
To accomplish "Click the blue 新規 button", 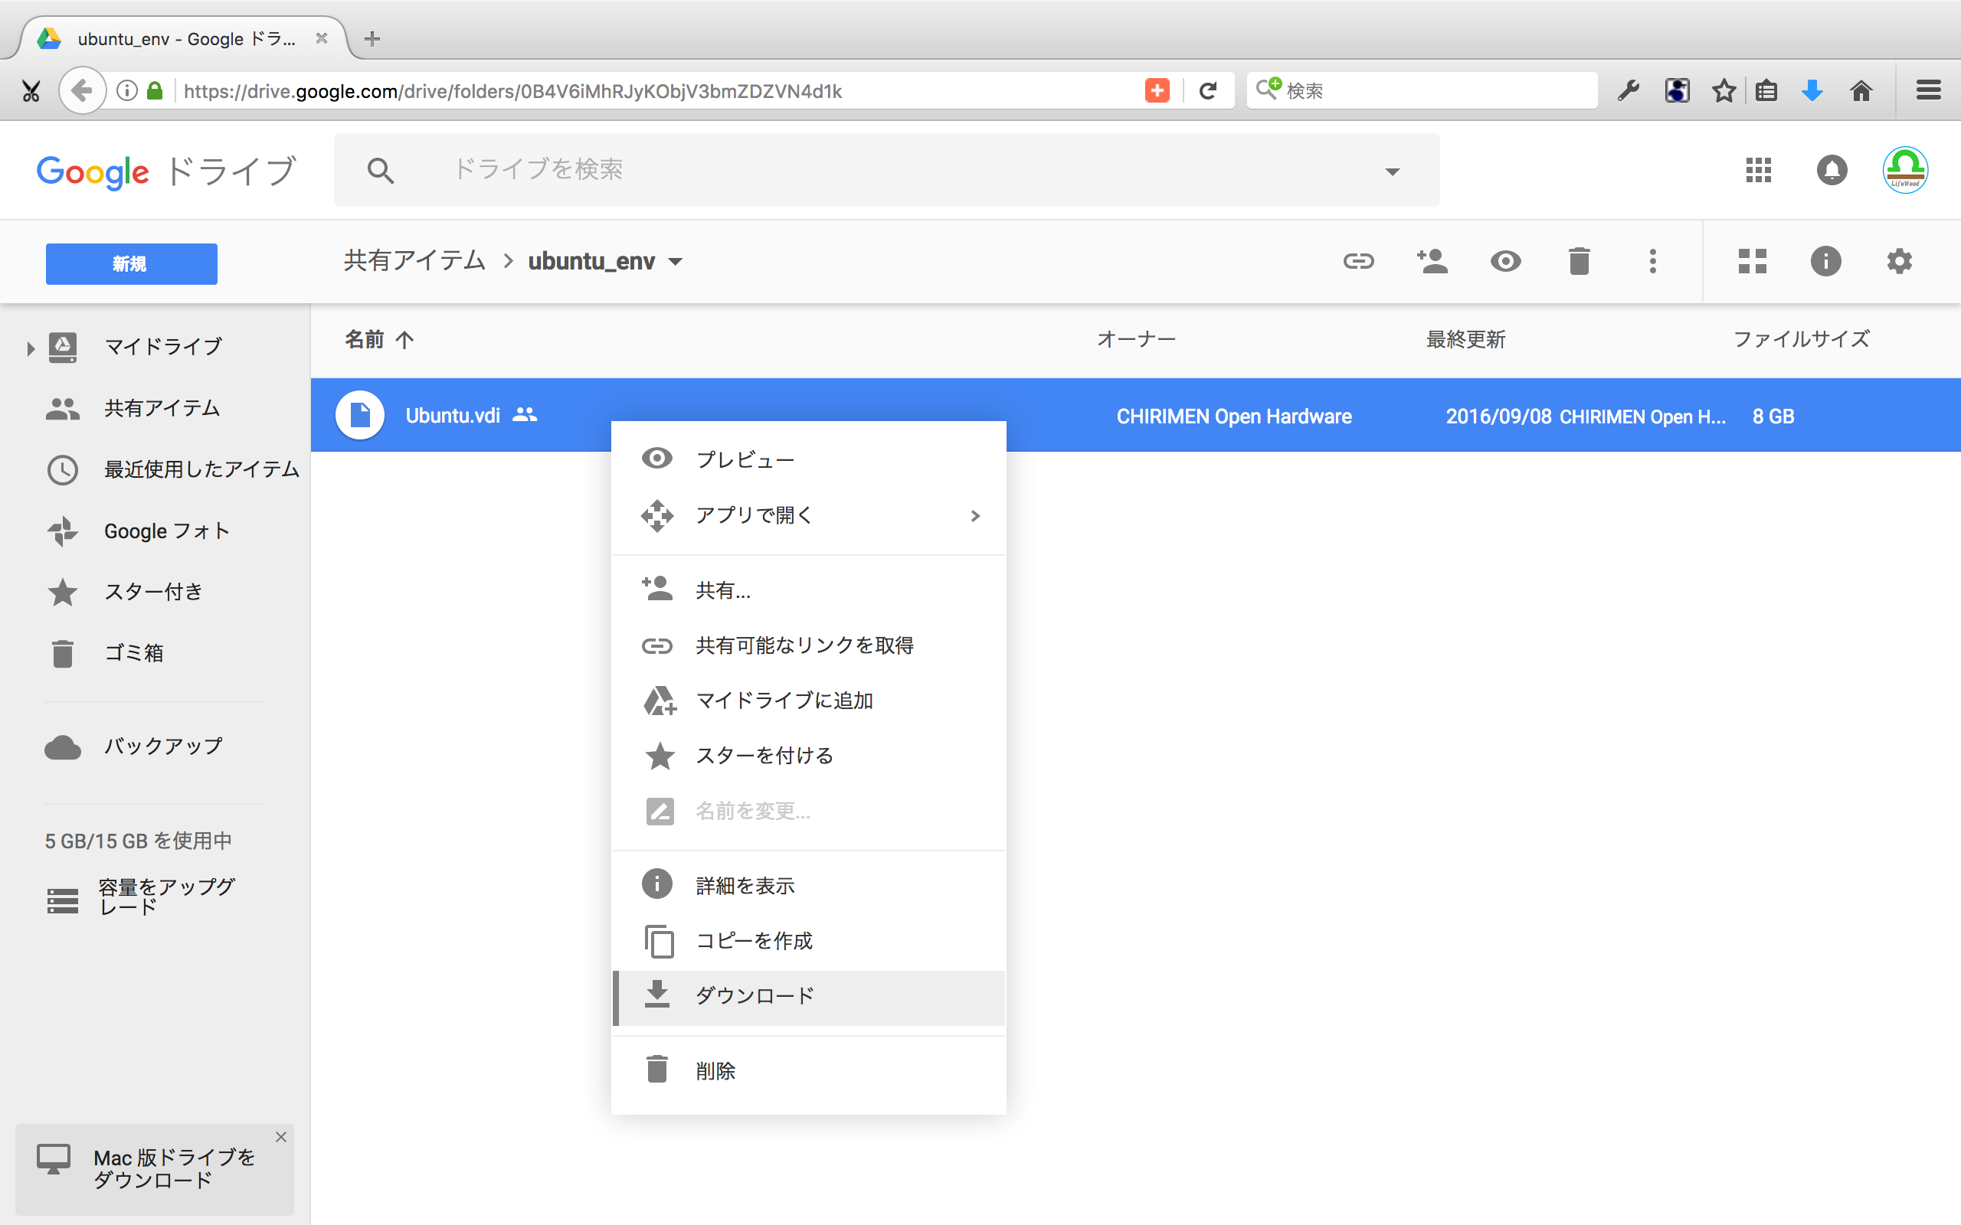I will [x=131, y=263].
